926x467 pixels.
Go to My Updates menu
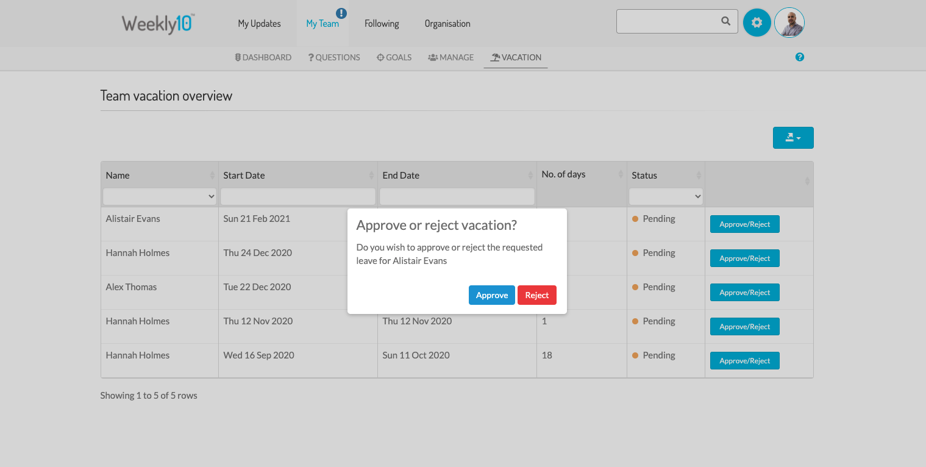[259, 24]
